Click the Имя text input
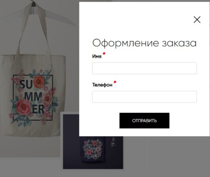Image resolution: width=210 pixels, height=177 pixels. (x=144, y=68)
